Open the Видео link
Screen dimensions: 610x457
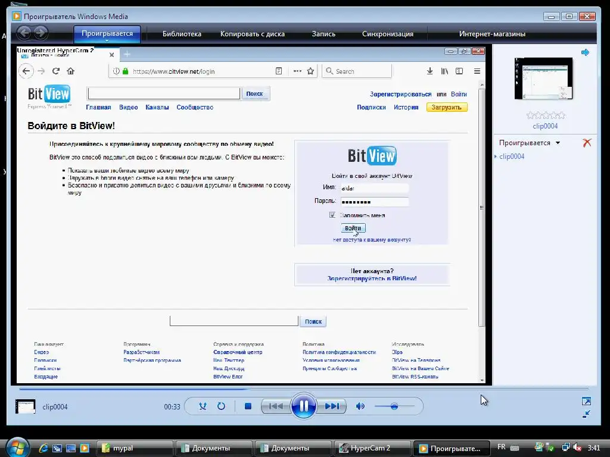pyautogui.click(x=129, y=107)
